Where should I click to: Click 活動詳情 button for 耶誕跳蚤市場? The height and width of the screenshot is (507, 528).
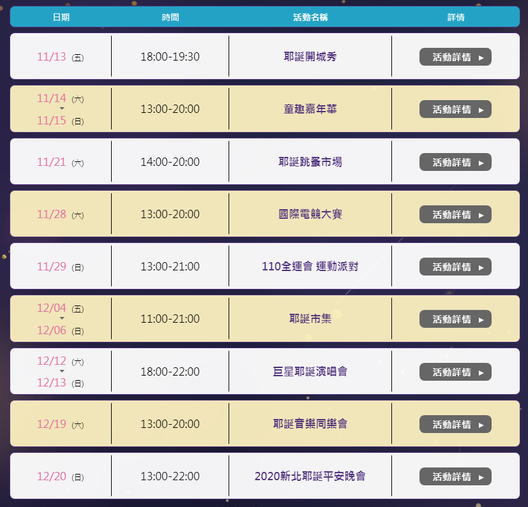[x=455, y=162]
